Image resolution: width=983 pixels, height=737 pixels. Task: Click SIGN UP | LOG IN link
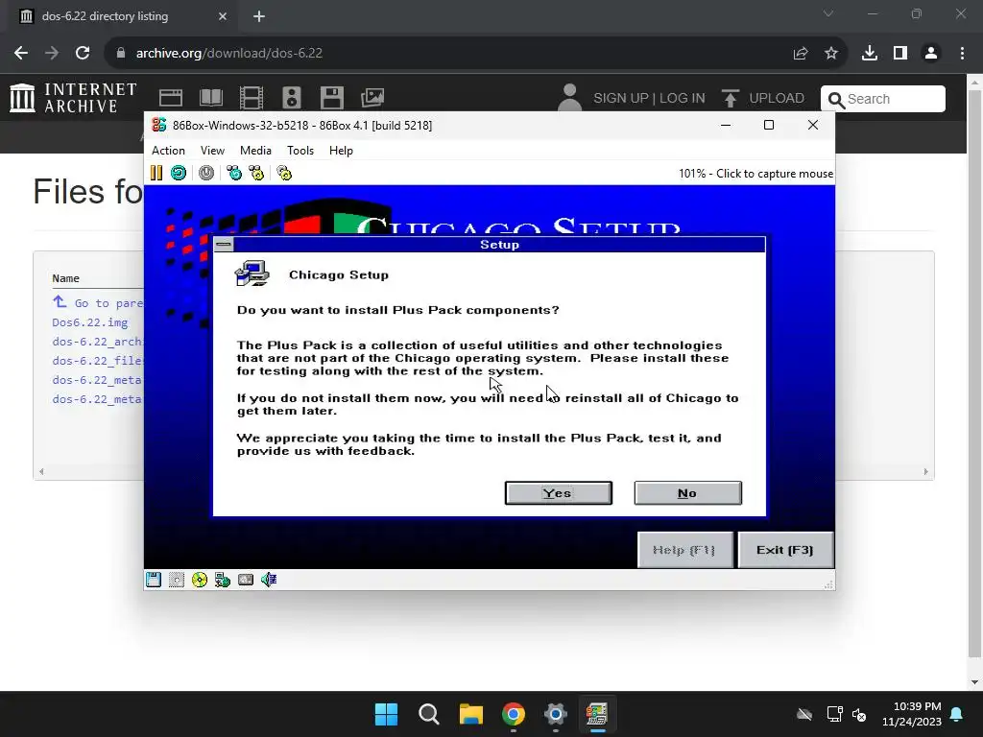coord(649,99)
